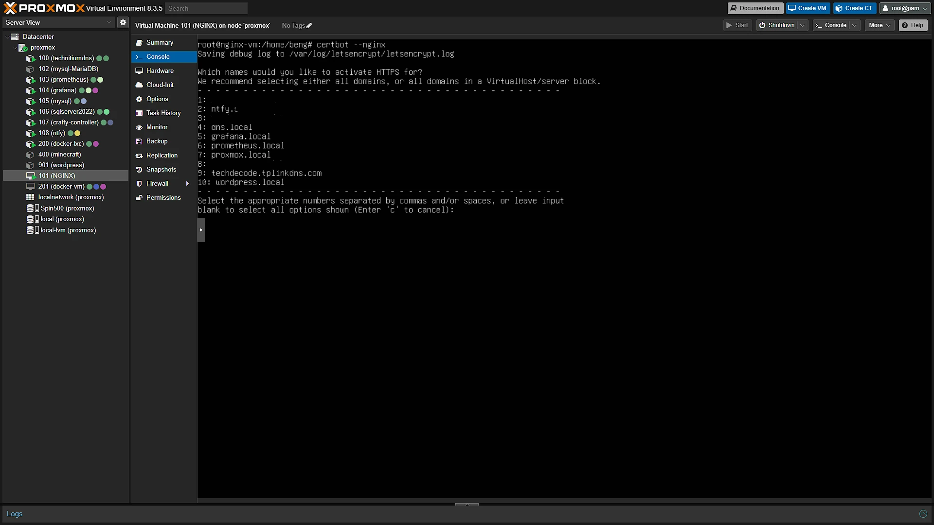
Task: Select Spin500 (proxmox) storage
Action: pos(67,209)
